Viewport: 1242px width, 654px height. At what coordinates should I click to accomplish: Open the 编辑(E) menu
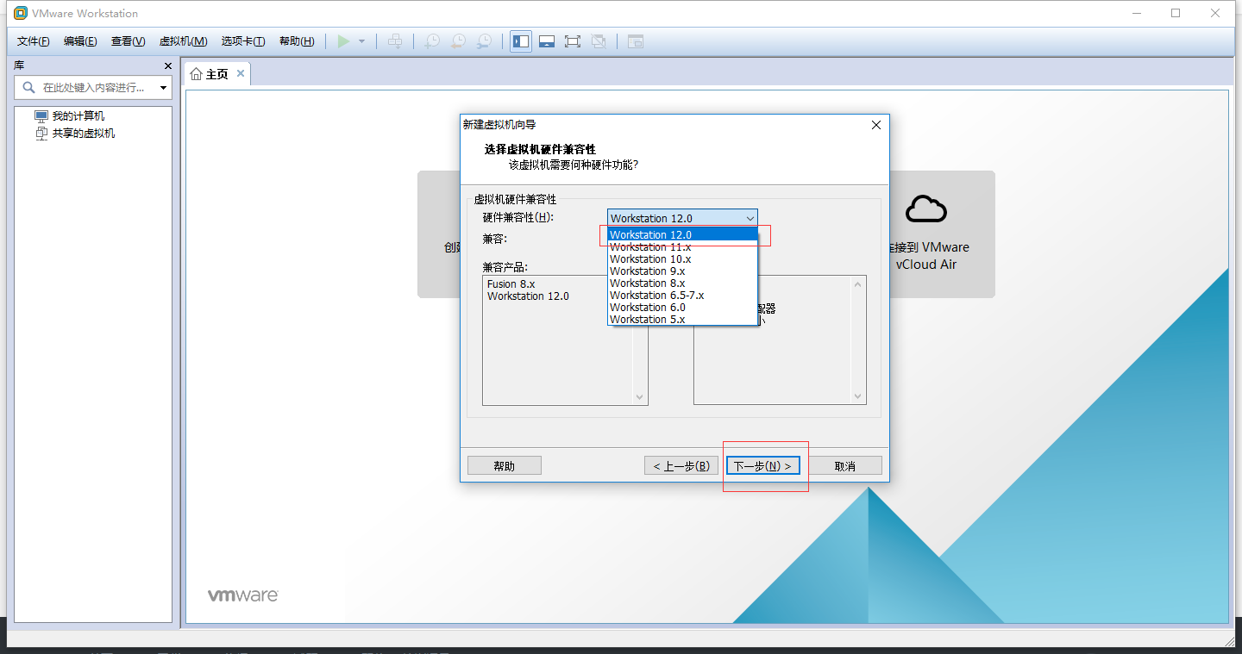(80, 41)
